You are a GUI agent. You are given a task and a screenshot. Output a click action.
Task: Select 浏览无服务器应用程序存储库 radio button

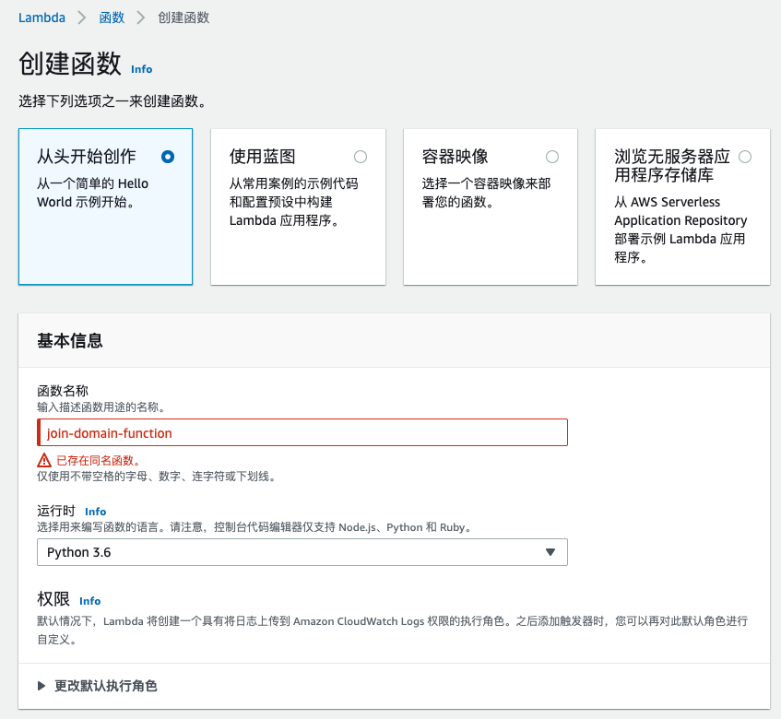click(x=745, y=157)
